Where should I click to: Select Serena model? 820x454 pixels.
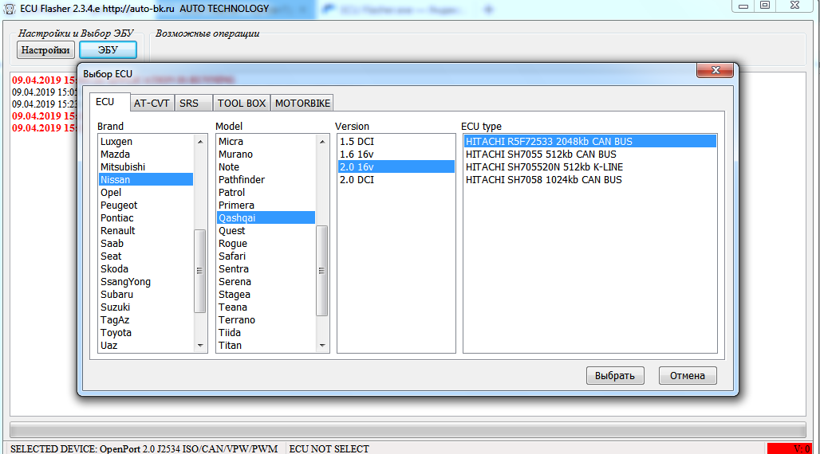pos(266,282)
